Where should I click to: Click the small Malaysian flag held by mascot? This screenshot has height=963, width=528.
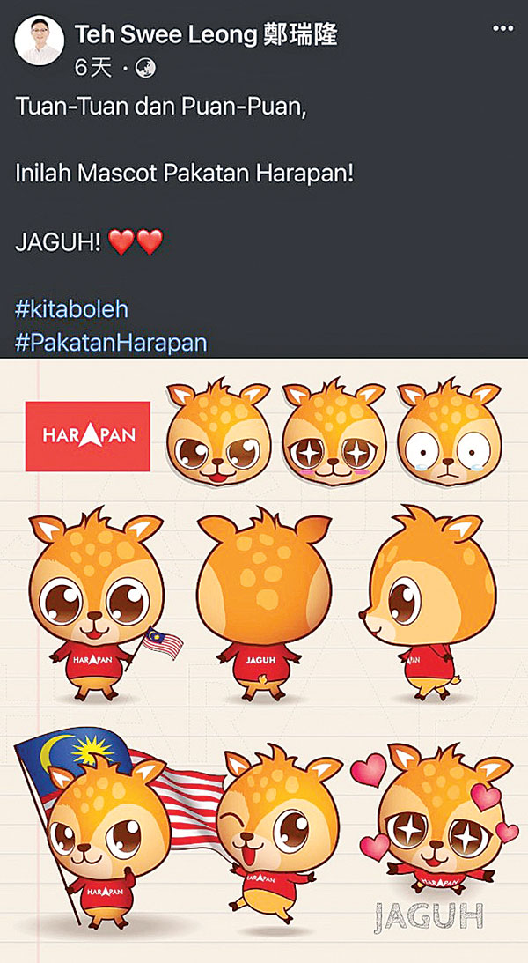pyautogui.click(x=163, y=643)
